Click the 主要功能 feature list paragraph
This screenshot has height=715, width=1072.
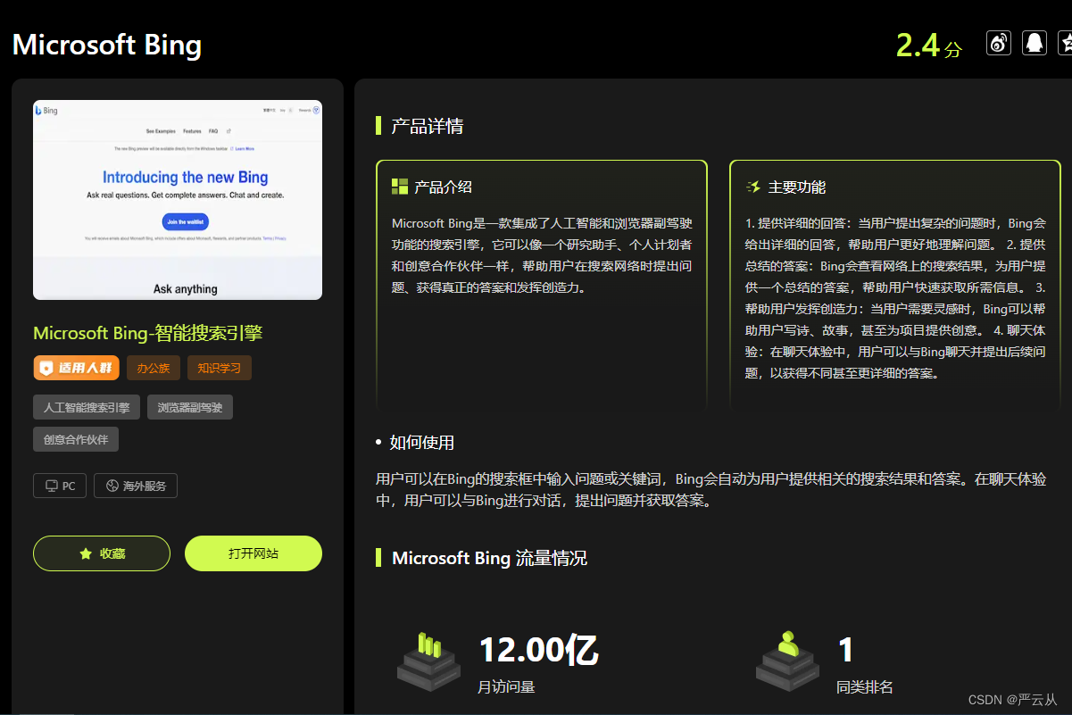click(x=895, y=298)
